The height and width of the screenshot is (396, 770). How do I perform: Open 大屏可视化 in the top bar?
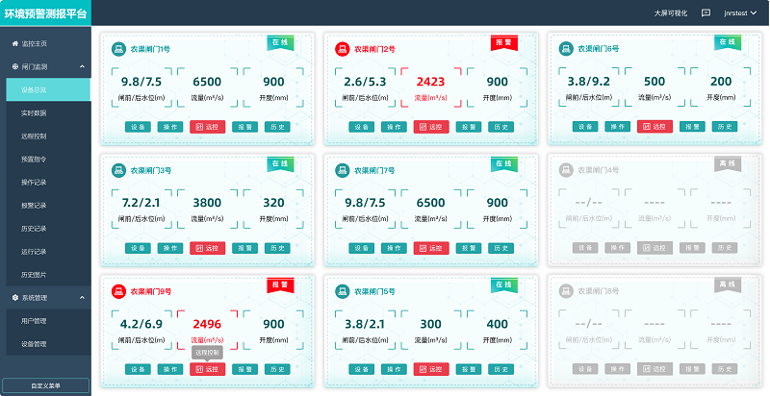(x=671, y=12)
